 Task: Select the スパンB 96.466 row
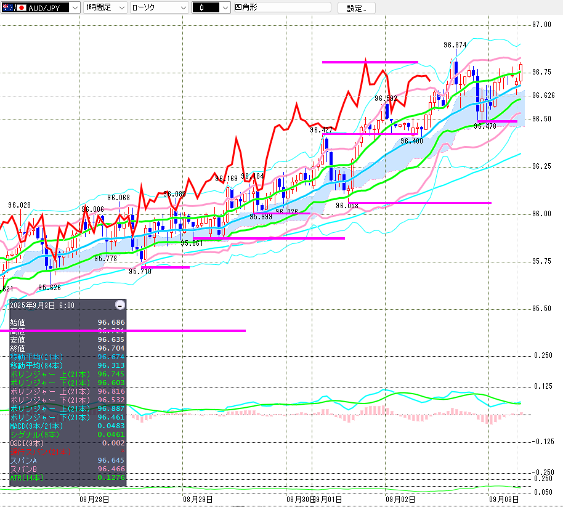pyautogui.click(x=68, y=469)
